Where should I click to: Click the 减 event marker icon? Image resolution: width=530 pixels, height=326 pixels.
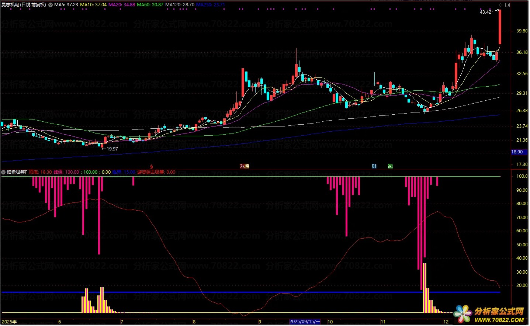(390, 166)
